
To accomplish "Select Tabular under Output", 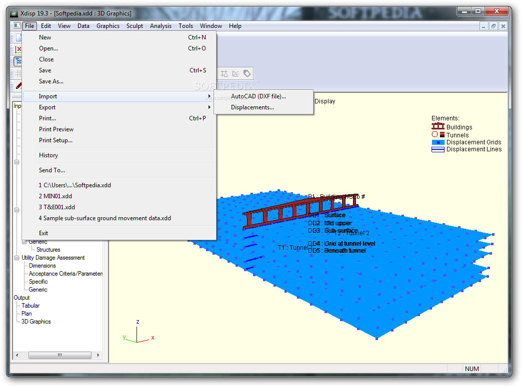I will 30,306.
